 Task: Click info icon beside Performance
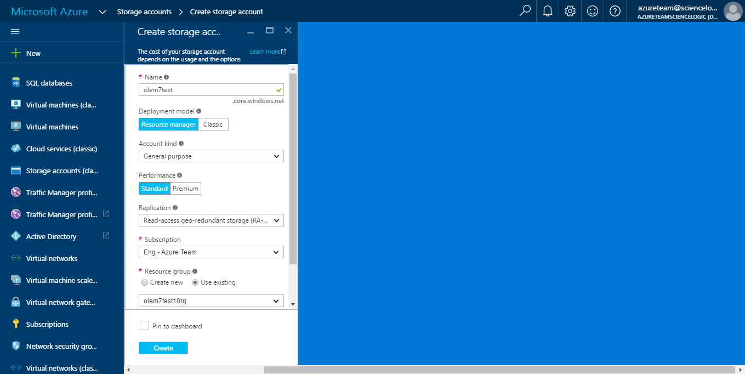click(x=180, y=175)
